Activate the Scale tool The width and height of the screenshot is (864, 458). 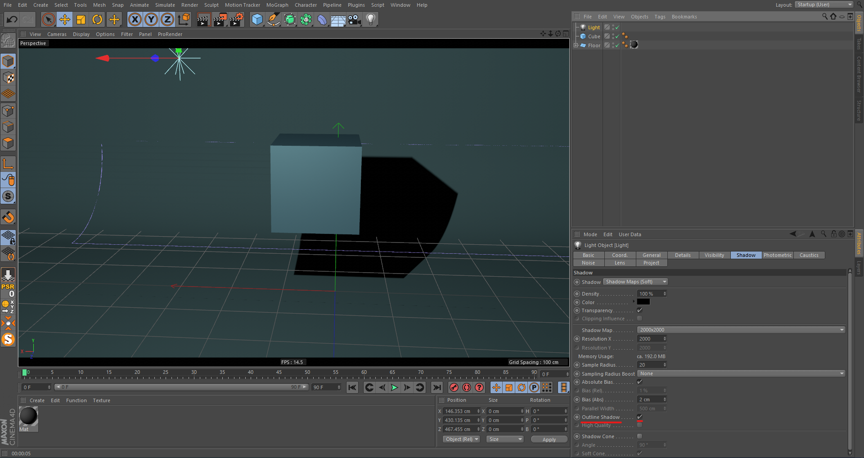(x=81, y=19)
